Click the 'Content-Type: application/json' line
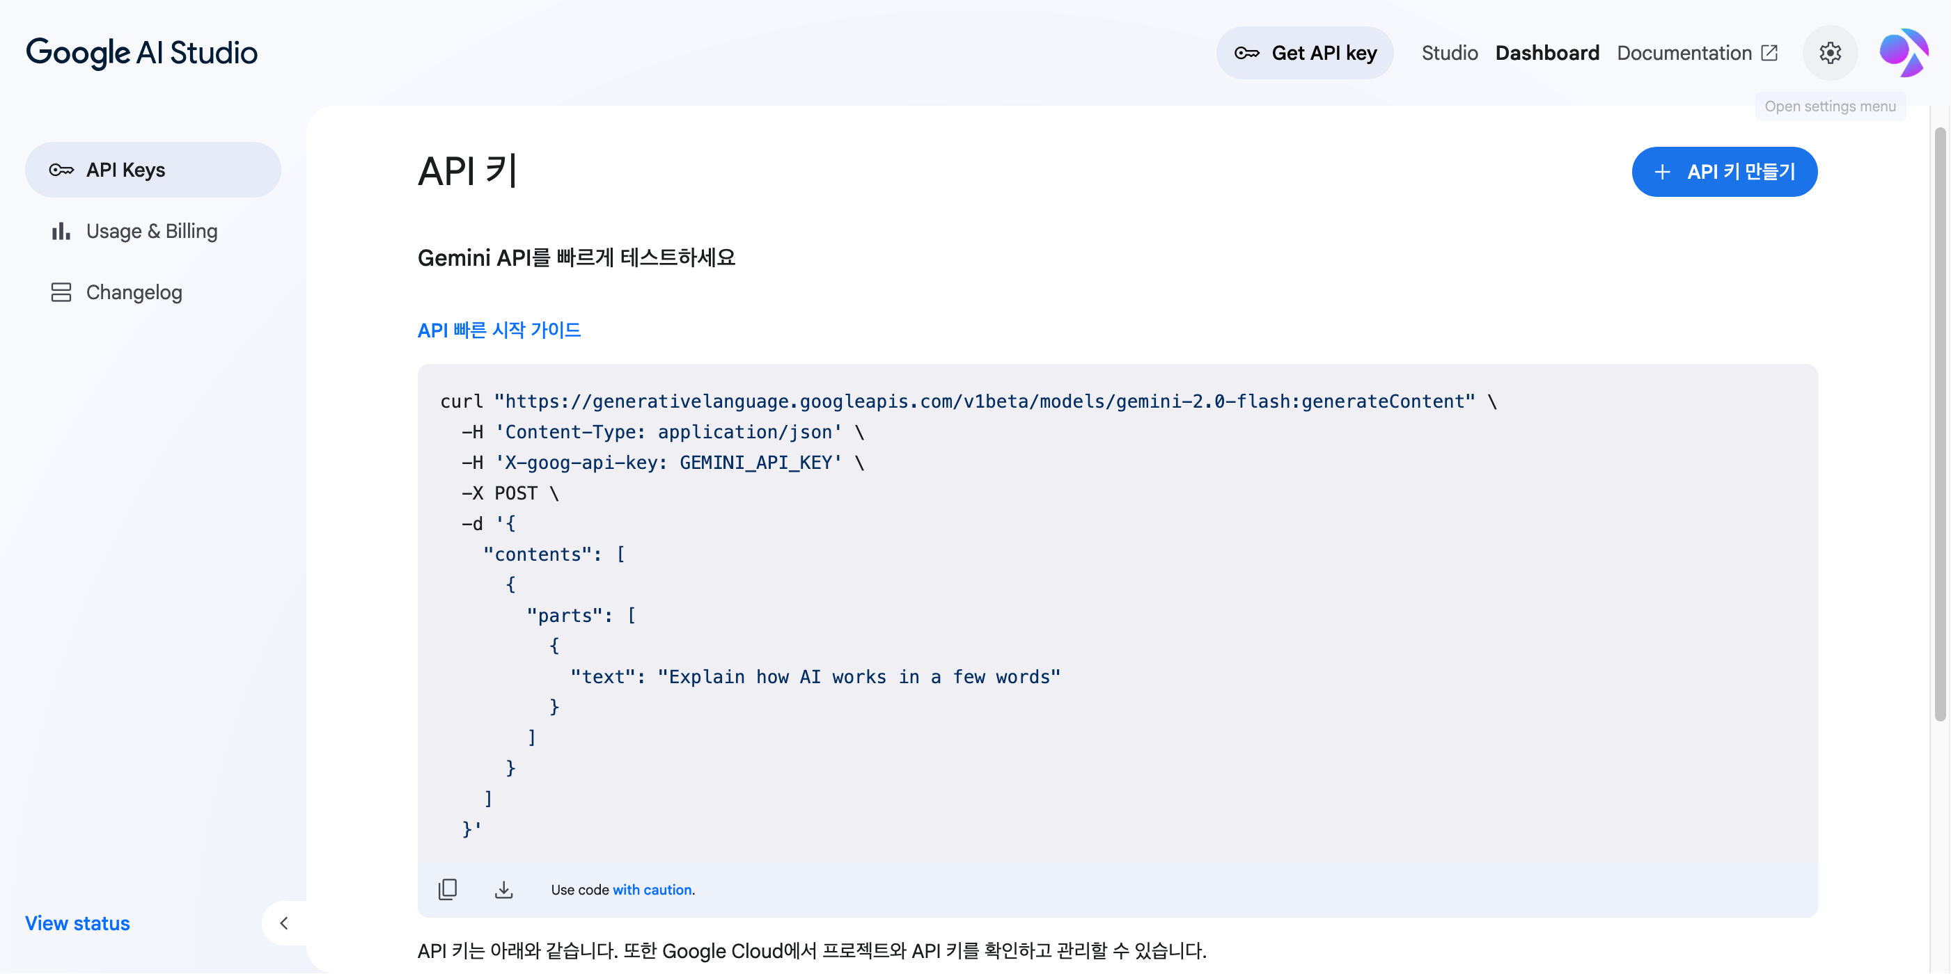The image size is (1951, 974). pyautogui.click(x=663, y=432)
